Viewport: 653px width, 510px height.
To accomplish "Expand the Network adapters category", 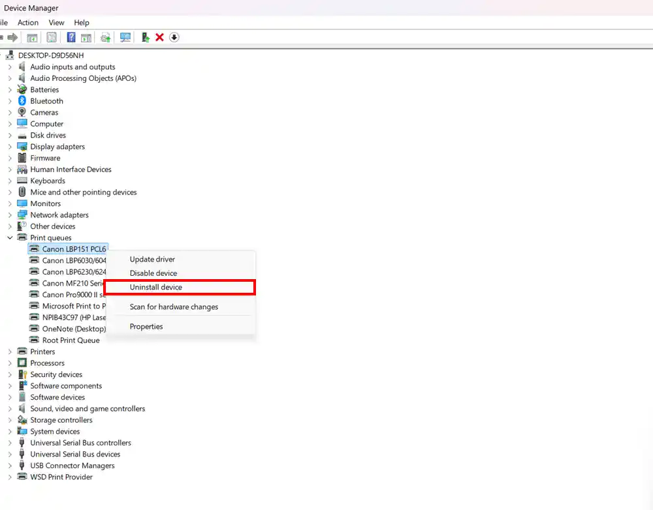I will coord(10,215).
